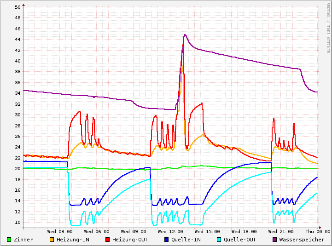Image resolution: width=332 pixels, height=246 pixels.
Task: Click the Thu 00:00 time axis label
Action: pos(318,232)
